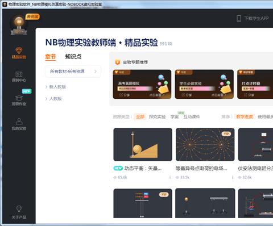Open the 高考真题模拟 topic card
Image resolution: width=273 pixels, height=226 pixels.
coord(142,84)
